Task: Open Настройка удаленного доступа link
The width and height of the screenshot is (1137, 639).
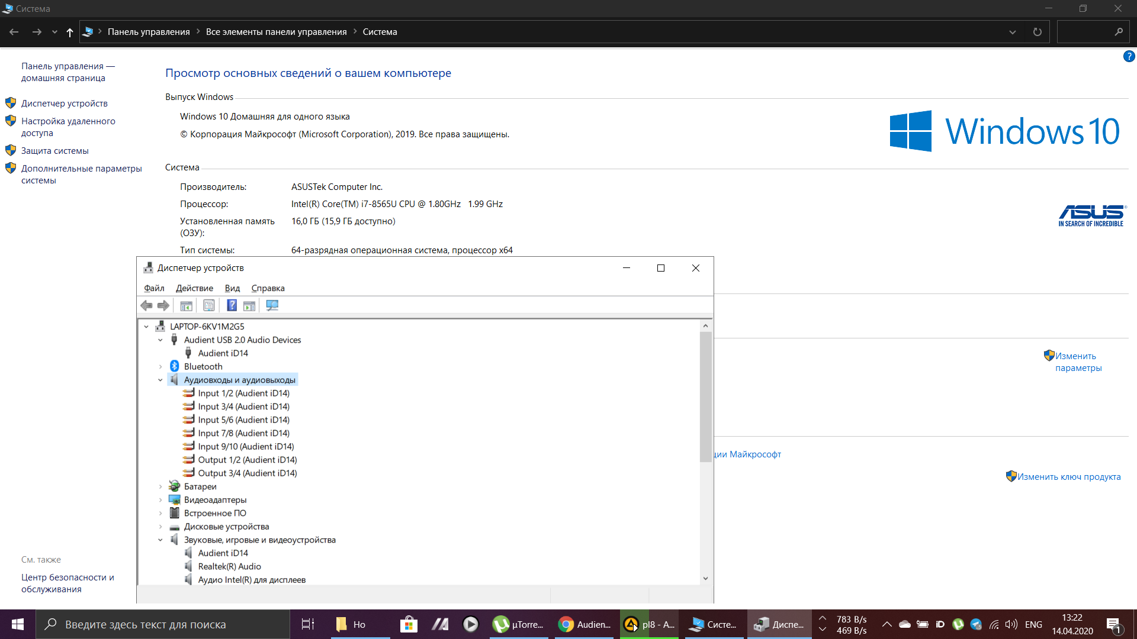Action: point(68,127)
